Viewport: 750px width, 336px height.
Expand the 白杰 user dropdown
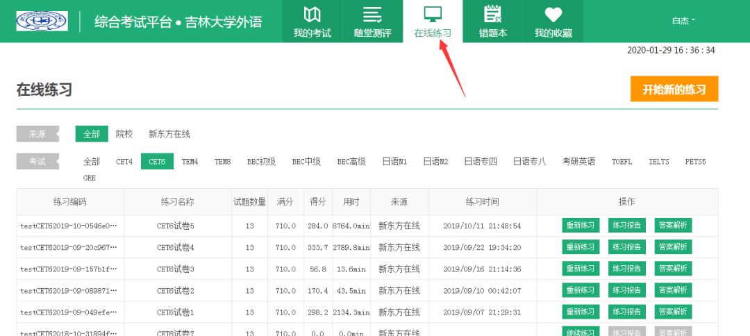[x=683, y=21]
